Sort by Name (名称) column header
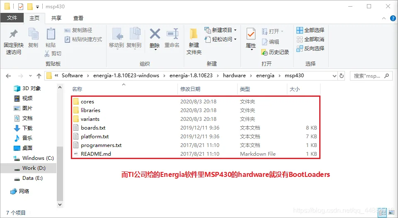The width and height of the screenshot is (398, 218). 77,89
